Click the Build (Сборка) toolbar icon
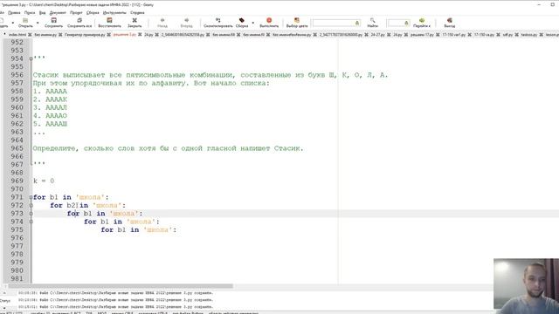Screen dimensions: 559x314 coord(242,21)
